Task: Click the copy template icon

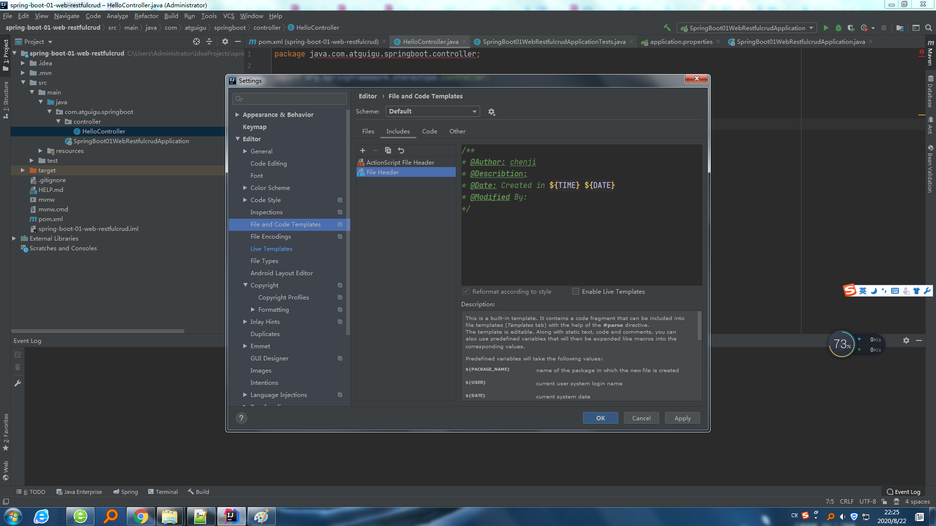Action: point(388,150)
